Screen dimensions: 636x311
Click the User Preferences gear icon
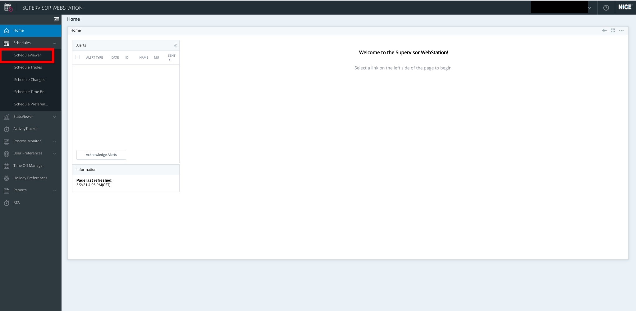click(7, 153)
